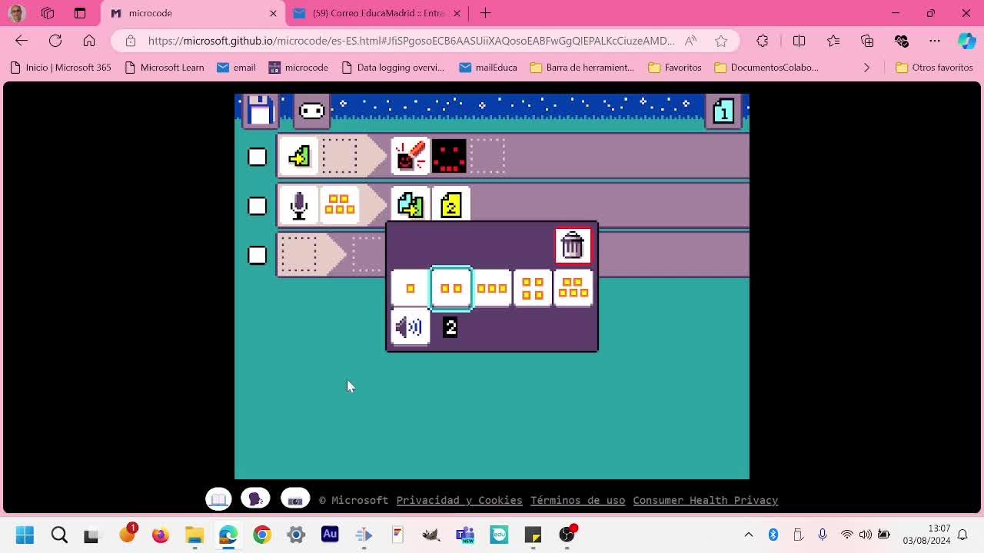Click the empty action slot after LED face
This screenshot has width=984, height=553.
coord(487,157)
